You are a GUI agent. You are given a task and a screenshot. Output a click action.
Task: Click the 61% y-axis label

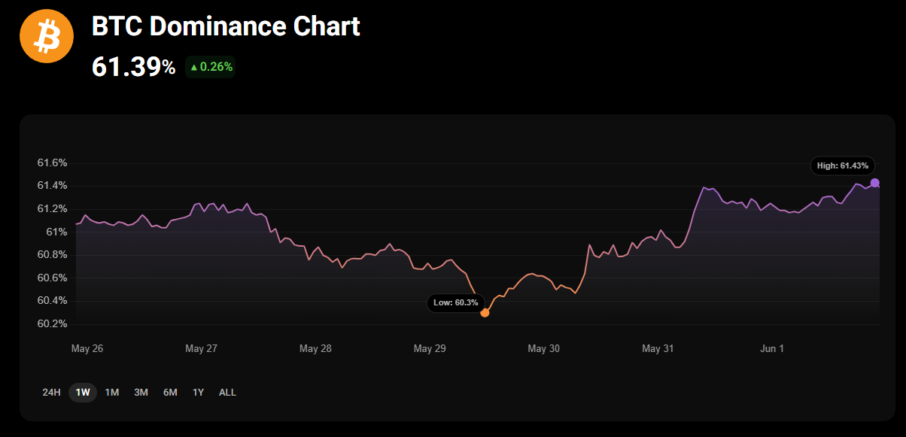click(57, 232)
